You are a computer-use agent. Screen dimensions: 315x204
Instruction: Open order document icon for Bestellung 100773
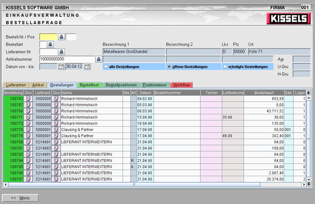tap(28, 123)
